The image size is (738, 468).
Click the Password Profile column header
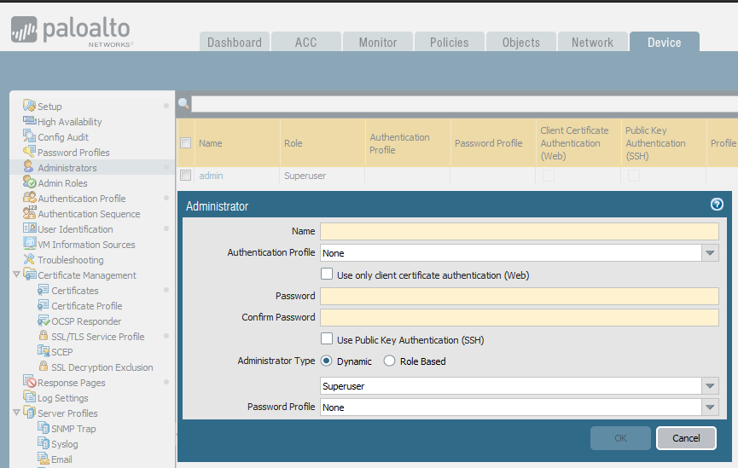[493, 143]
